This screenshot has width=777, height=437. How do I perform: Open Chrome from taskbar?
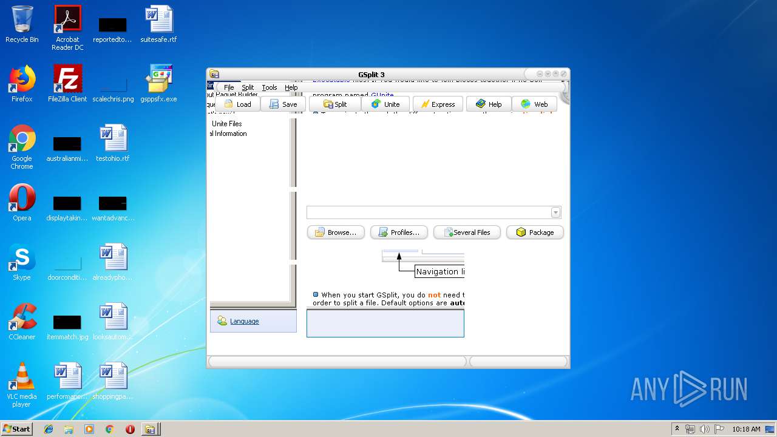(109, 429)
